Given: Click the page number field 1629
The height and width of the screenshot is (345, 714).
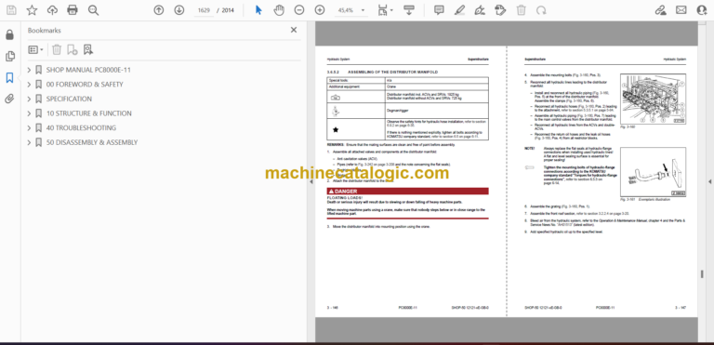Looking at the screenshot, I should tap(204, 10).
